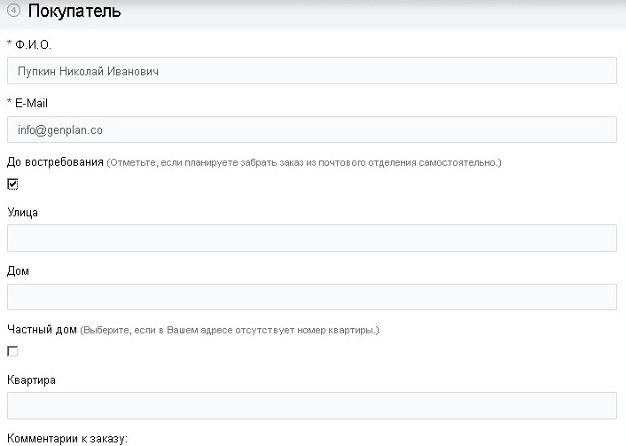626x446 pixels.
Task: Click the Частный дом label text
Action: coord(42,330)
